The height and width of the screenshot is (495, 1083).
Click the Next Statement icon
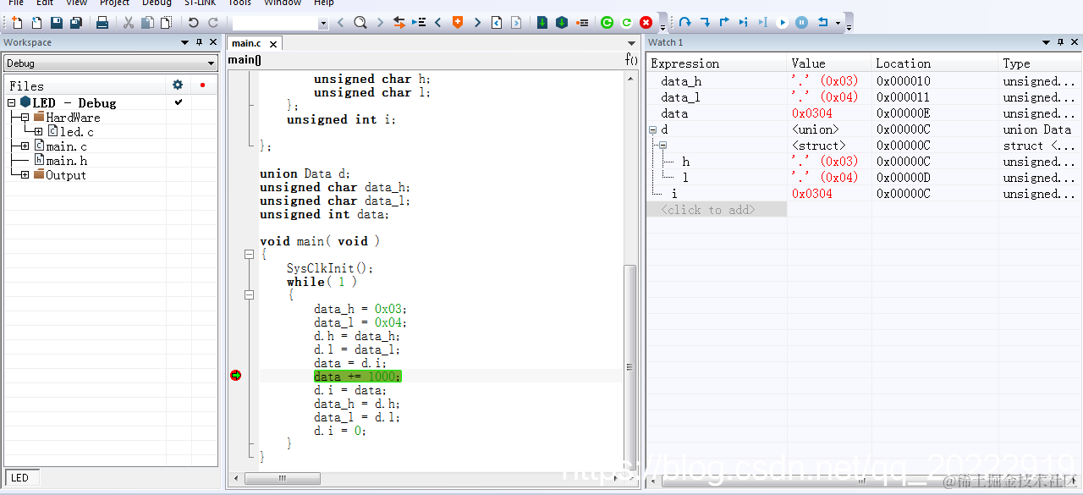point(744,23)
